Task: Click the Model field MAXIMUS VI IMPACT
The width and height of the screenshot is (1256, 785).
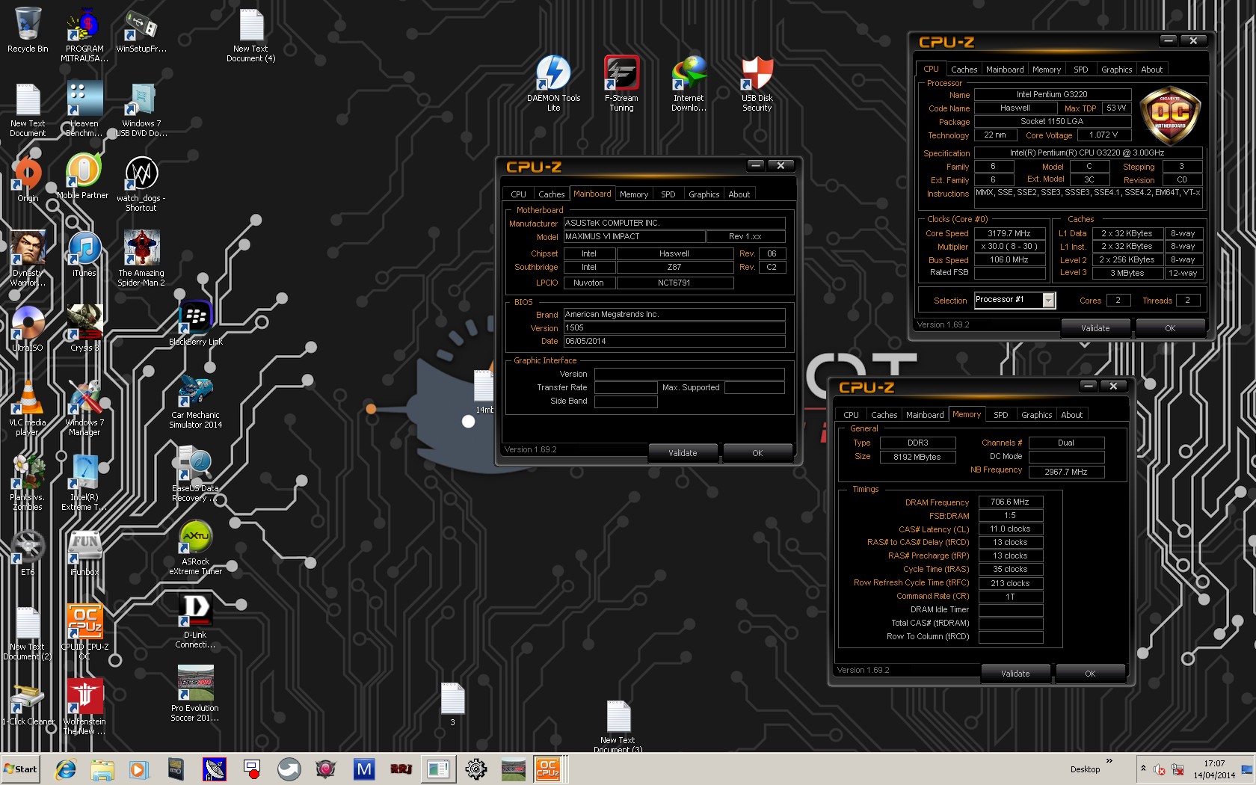Action: [634, 236]
